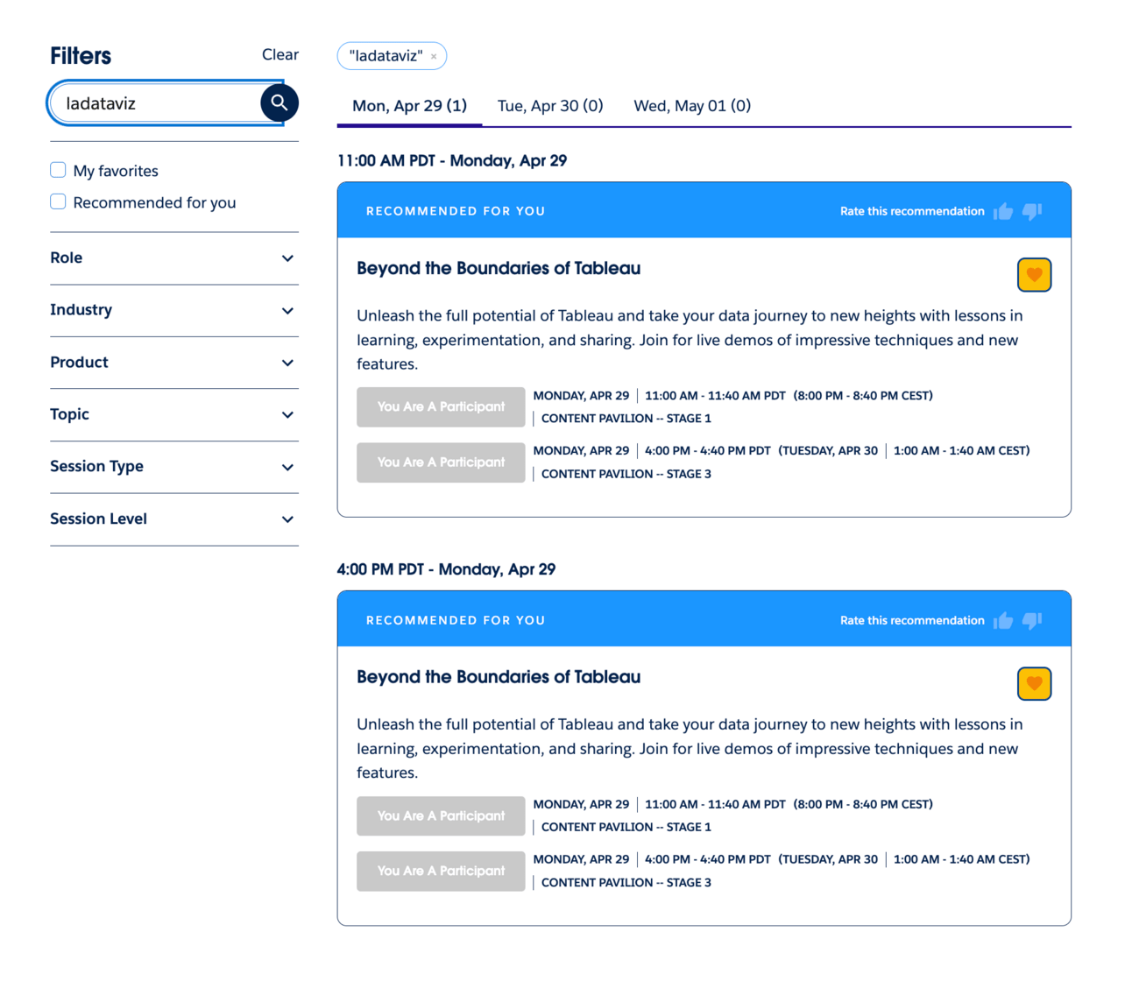Expand the Industry filter section

(174, 310)
